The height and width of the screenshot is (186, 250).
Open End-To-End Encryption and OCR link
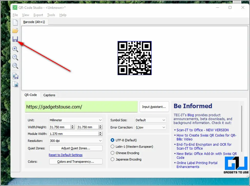[x=204, y=146]
